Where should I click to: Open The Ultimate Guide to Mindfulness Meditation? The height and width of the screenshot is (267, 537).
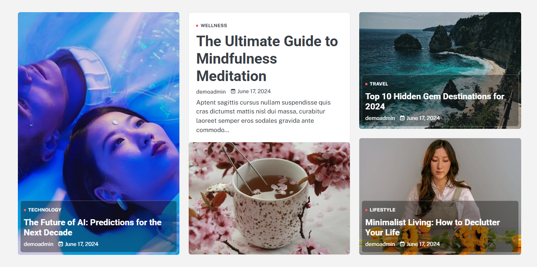(x=267, y=58)
